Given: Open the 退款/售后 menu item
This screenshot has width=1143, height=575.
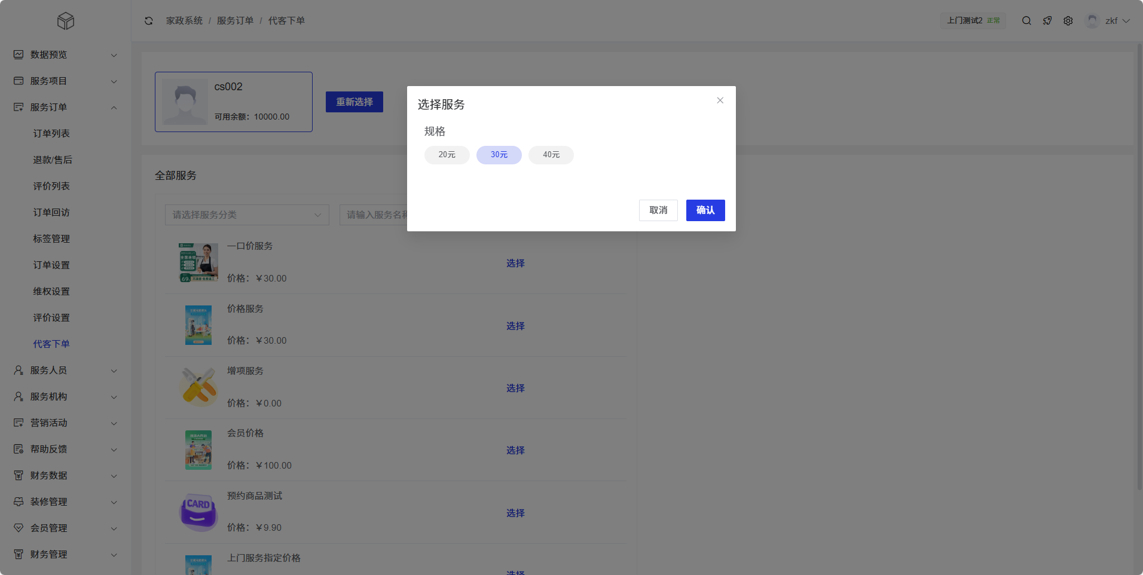Looking at the screenshot, I should coord(53,160).
